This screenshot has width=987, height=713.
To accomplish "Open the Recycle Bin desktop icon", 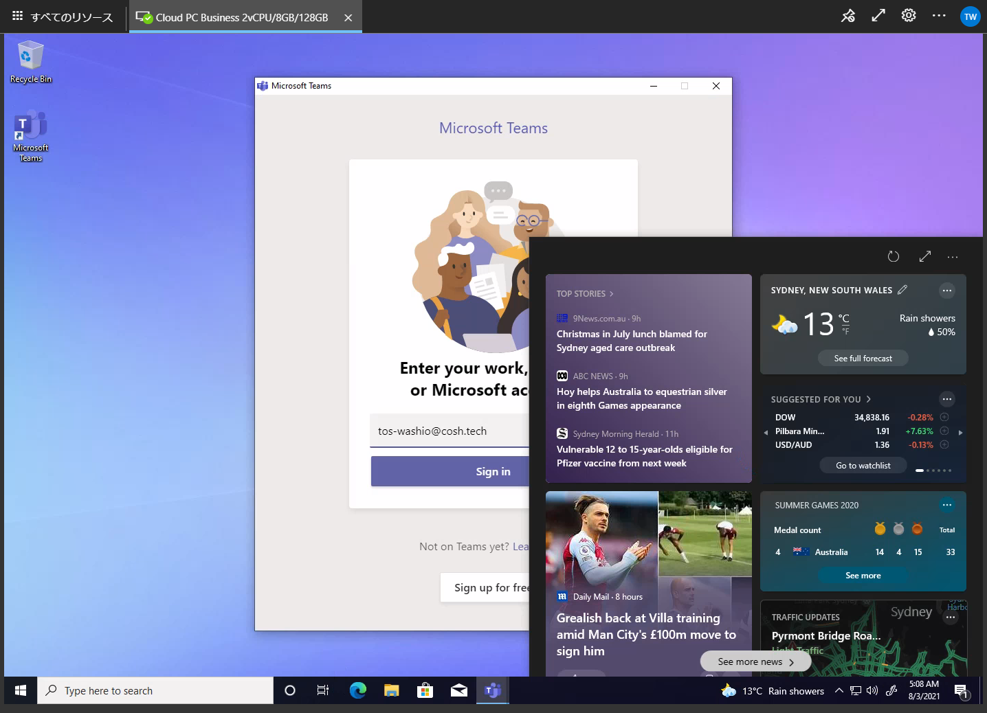I will click(30, 62).
